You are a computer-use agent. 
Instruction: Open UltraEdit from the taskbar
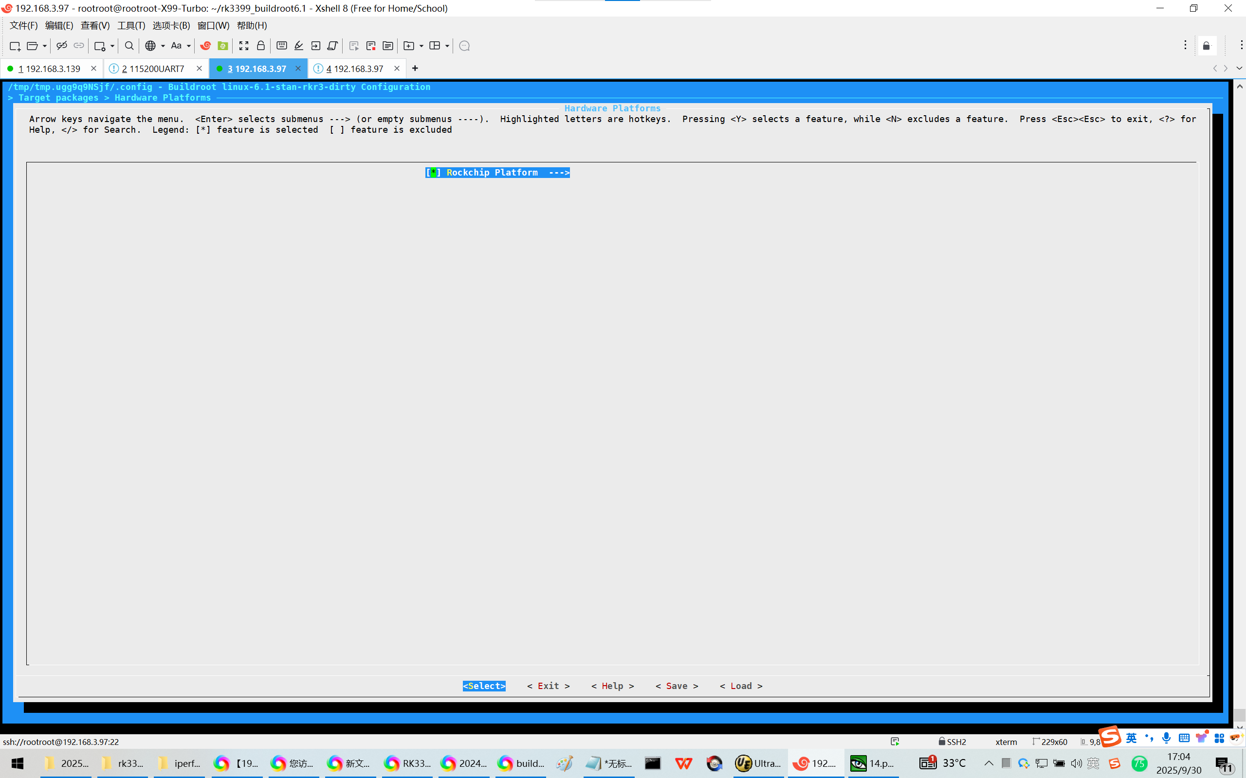[757, 763]
